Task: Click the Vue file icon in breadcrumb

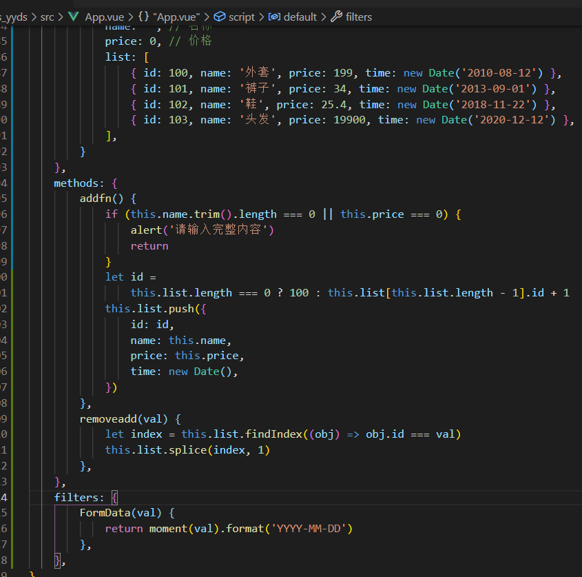Action: [x=74, y=17]
